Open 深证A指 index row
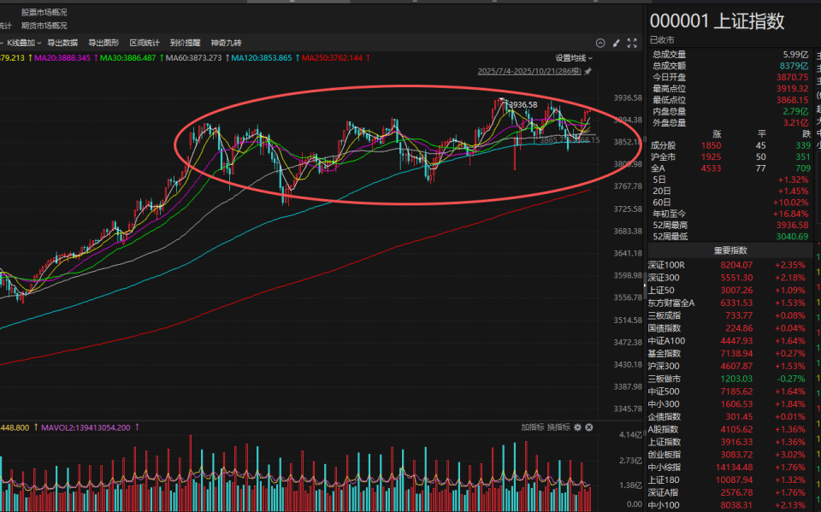Screen dimensions: 821x512 (x=729, y=492)
